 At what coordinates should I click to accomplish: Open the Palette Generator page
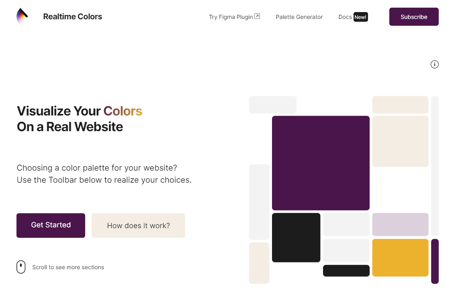299,17
